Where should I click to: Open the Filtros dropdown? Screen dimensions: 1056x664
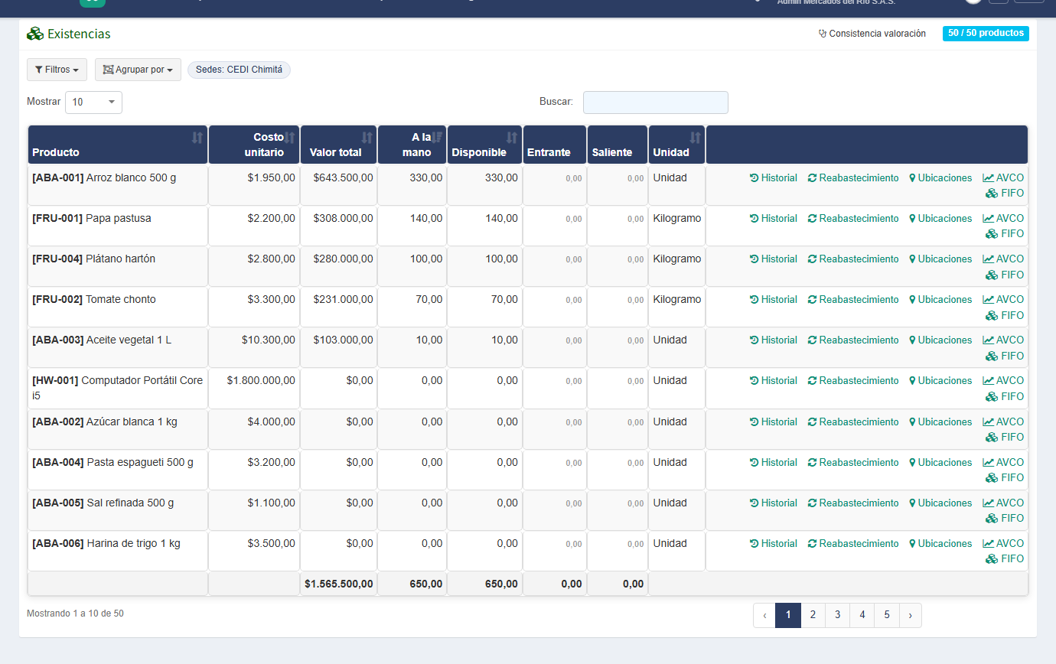pos(57,70)
